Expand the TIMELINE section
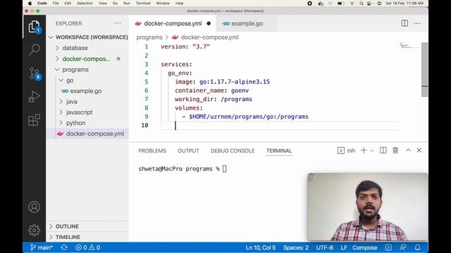Image resolution: width=451 pixels, height=253 pixels. 87,237
